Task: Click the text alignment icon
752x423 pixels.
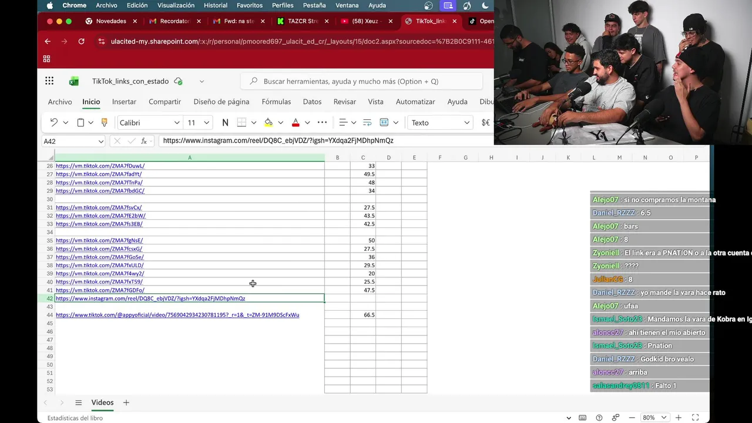Action: point(343,122)
